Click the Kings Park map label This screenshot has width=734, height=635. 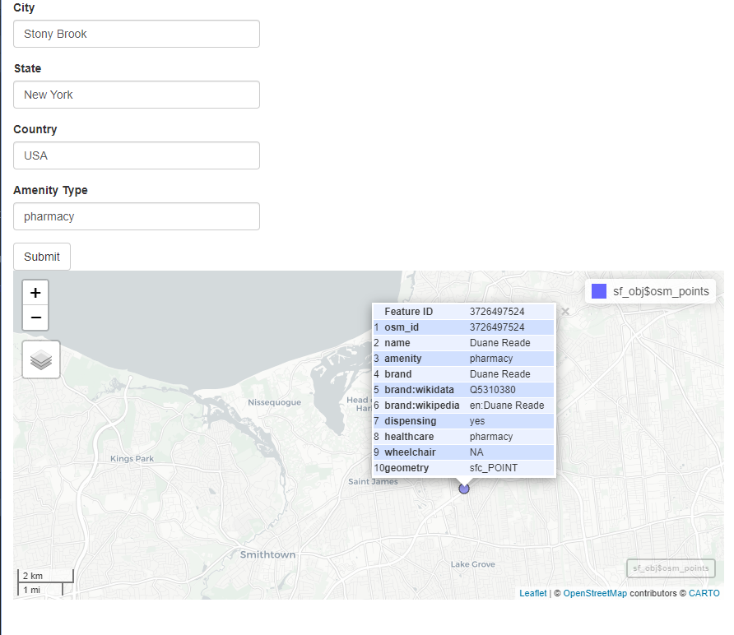coord(132,458)
